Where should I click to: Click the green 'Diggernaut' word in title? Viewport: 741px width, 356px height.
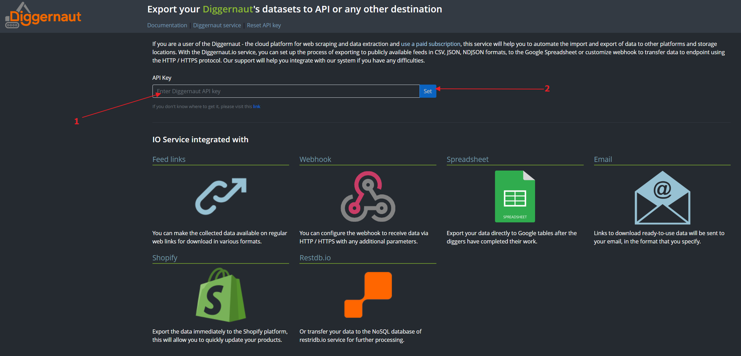(228, 9)
